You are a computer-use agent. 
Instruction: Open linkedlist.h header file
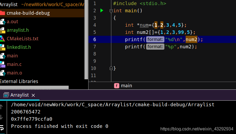click(19, 47)
